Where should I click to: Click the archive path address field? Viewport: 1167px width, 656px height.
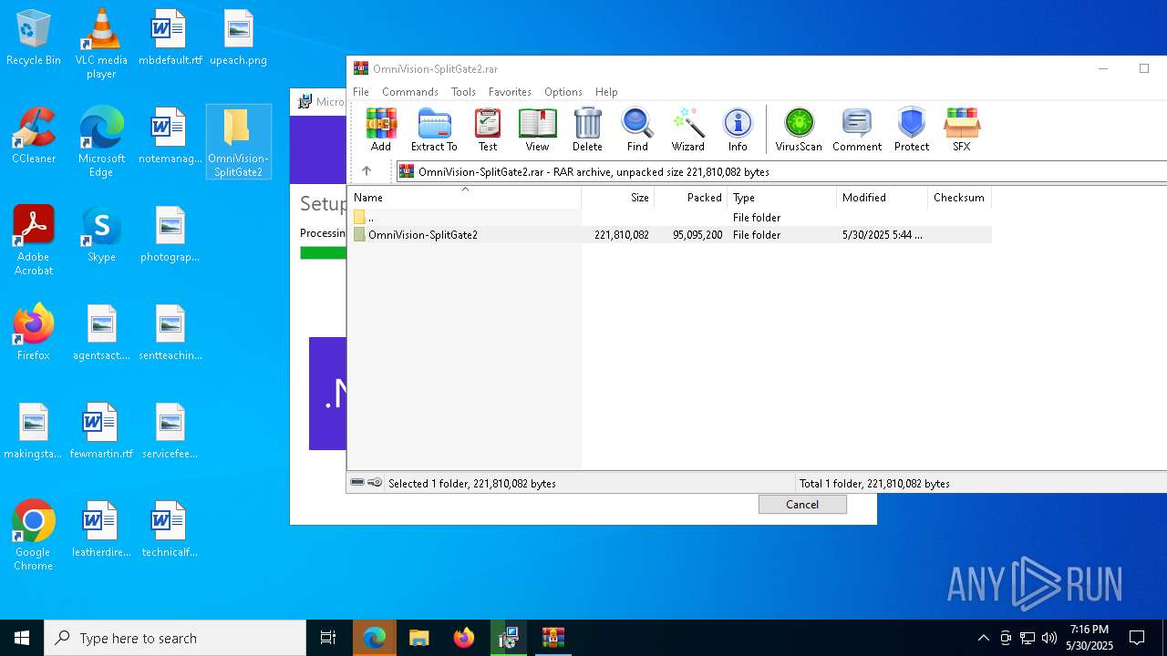pos(781,171)
